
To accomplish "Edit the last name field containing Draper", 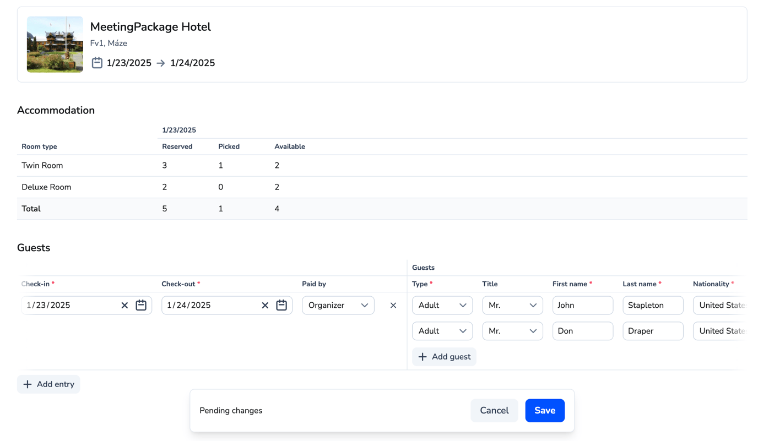I will tap(652, 331).
